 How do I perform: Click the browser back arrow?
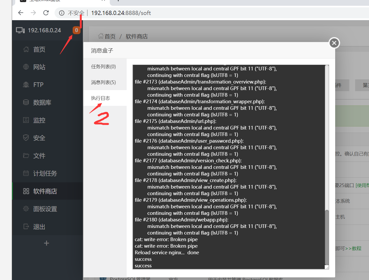[21, 13]
